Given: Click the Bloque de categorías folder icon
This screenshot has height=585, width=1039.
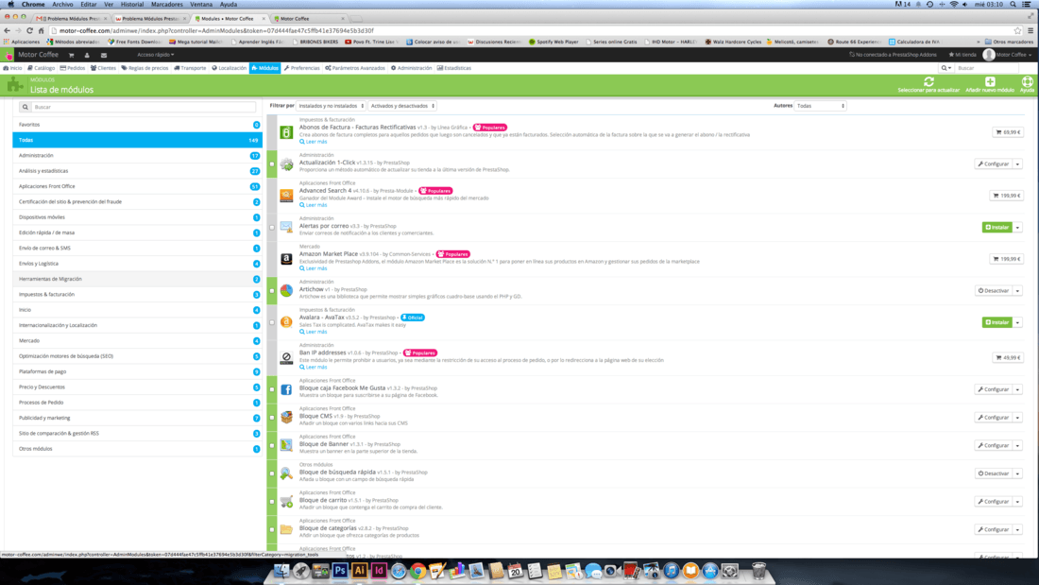Looking at the screenshot, I should [286, 529].
